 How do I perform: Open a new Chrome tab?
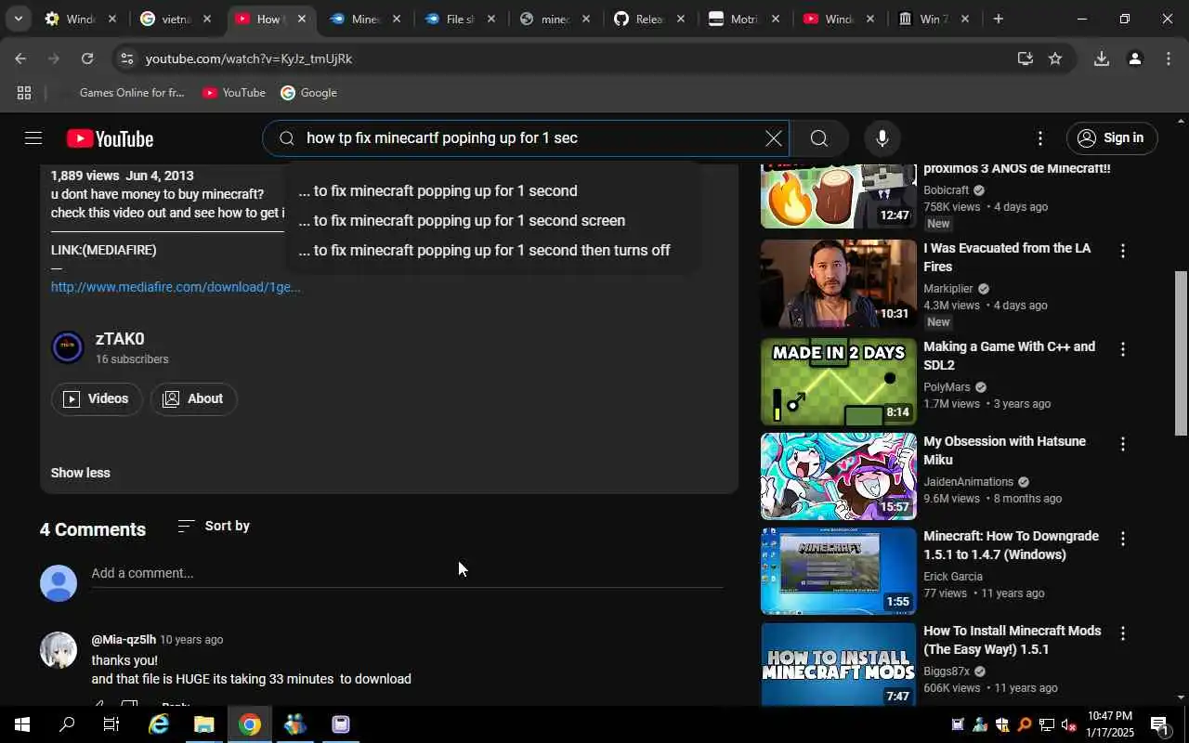click(998, 19)
